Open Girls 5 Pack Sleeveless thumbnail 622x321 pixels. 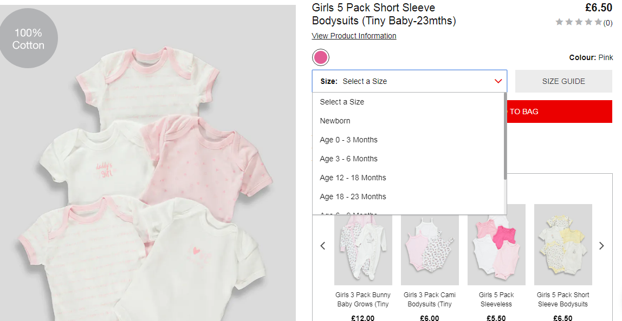pos(496,245)
